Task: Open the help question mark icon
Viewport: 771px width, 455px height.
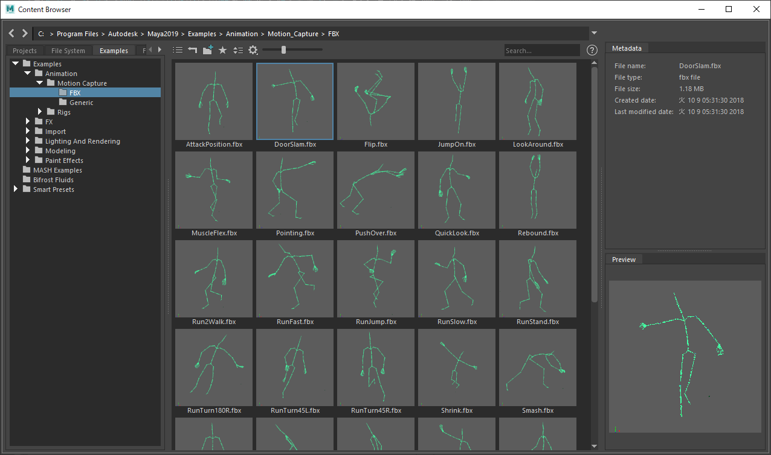Action: pos(592,50)
